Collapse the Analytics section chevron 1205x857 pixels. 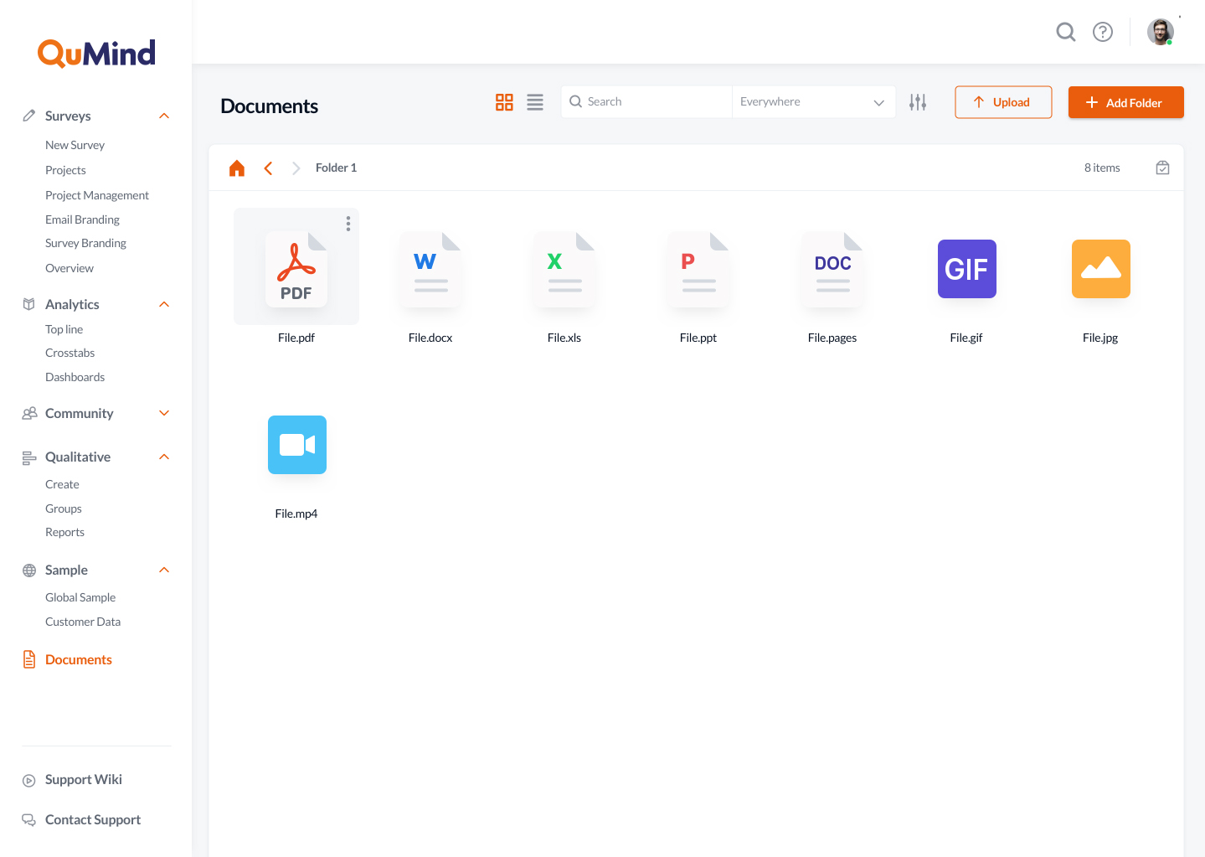click(x=164, y=304)
